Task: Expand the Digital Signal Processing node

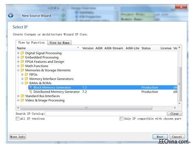Action: click(18, 53)
